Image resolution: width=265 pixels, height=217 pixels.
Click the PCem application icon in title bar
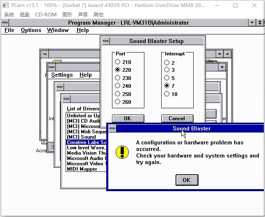tap(5, 5)
